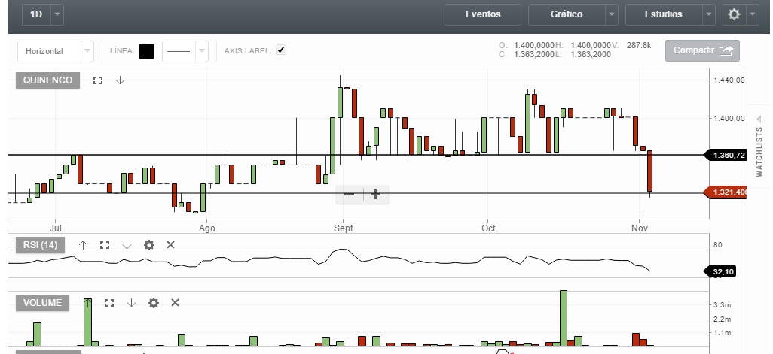Open RSI study settings gear
773x354 pixels.
tap(149, 244)
